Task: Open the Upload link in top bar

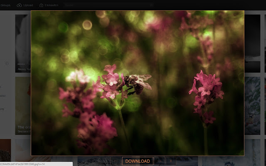Action: coord(28,5)
